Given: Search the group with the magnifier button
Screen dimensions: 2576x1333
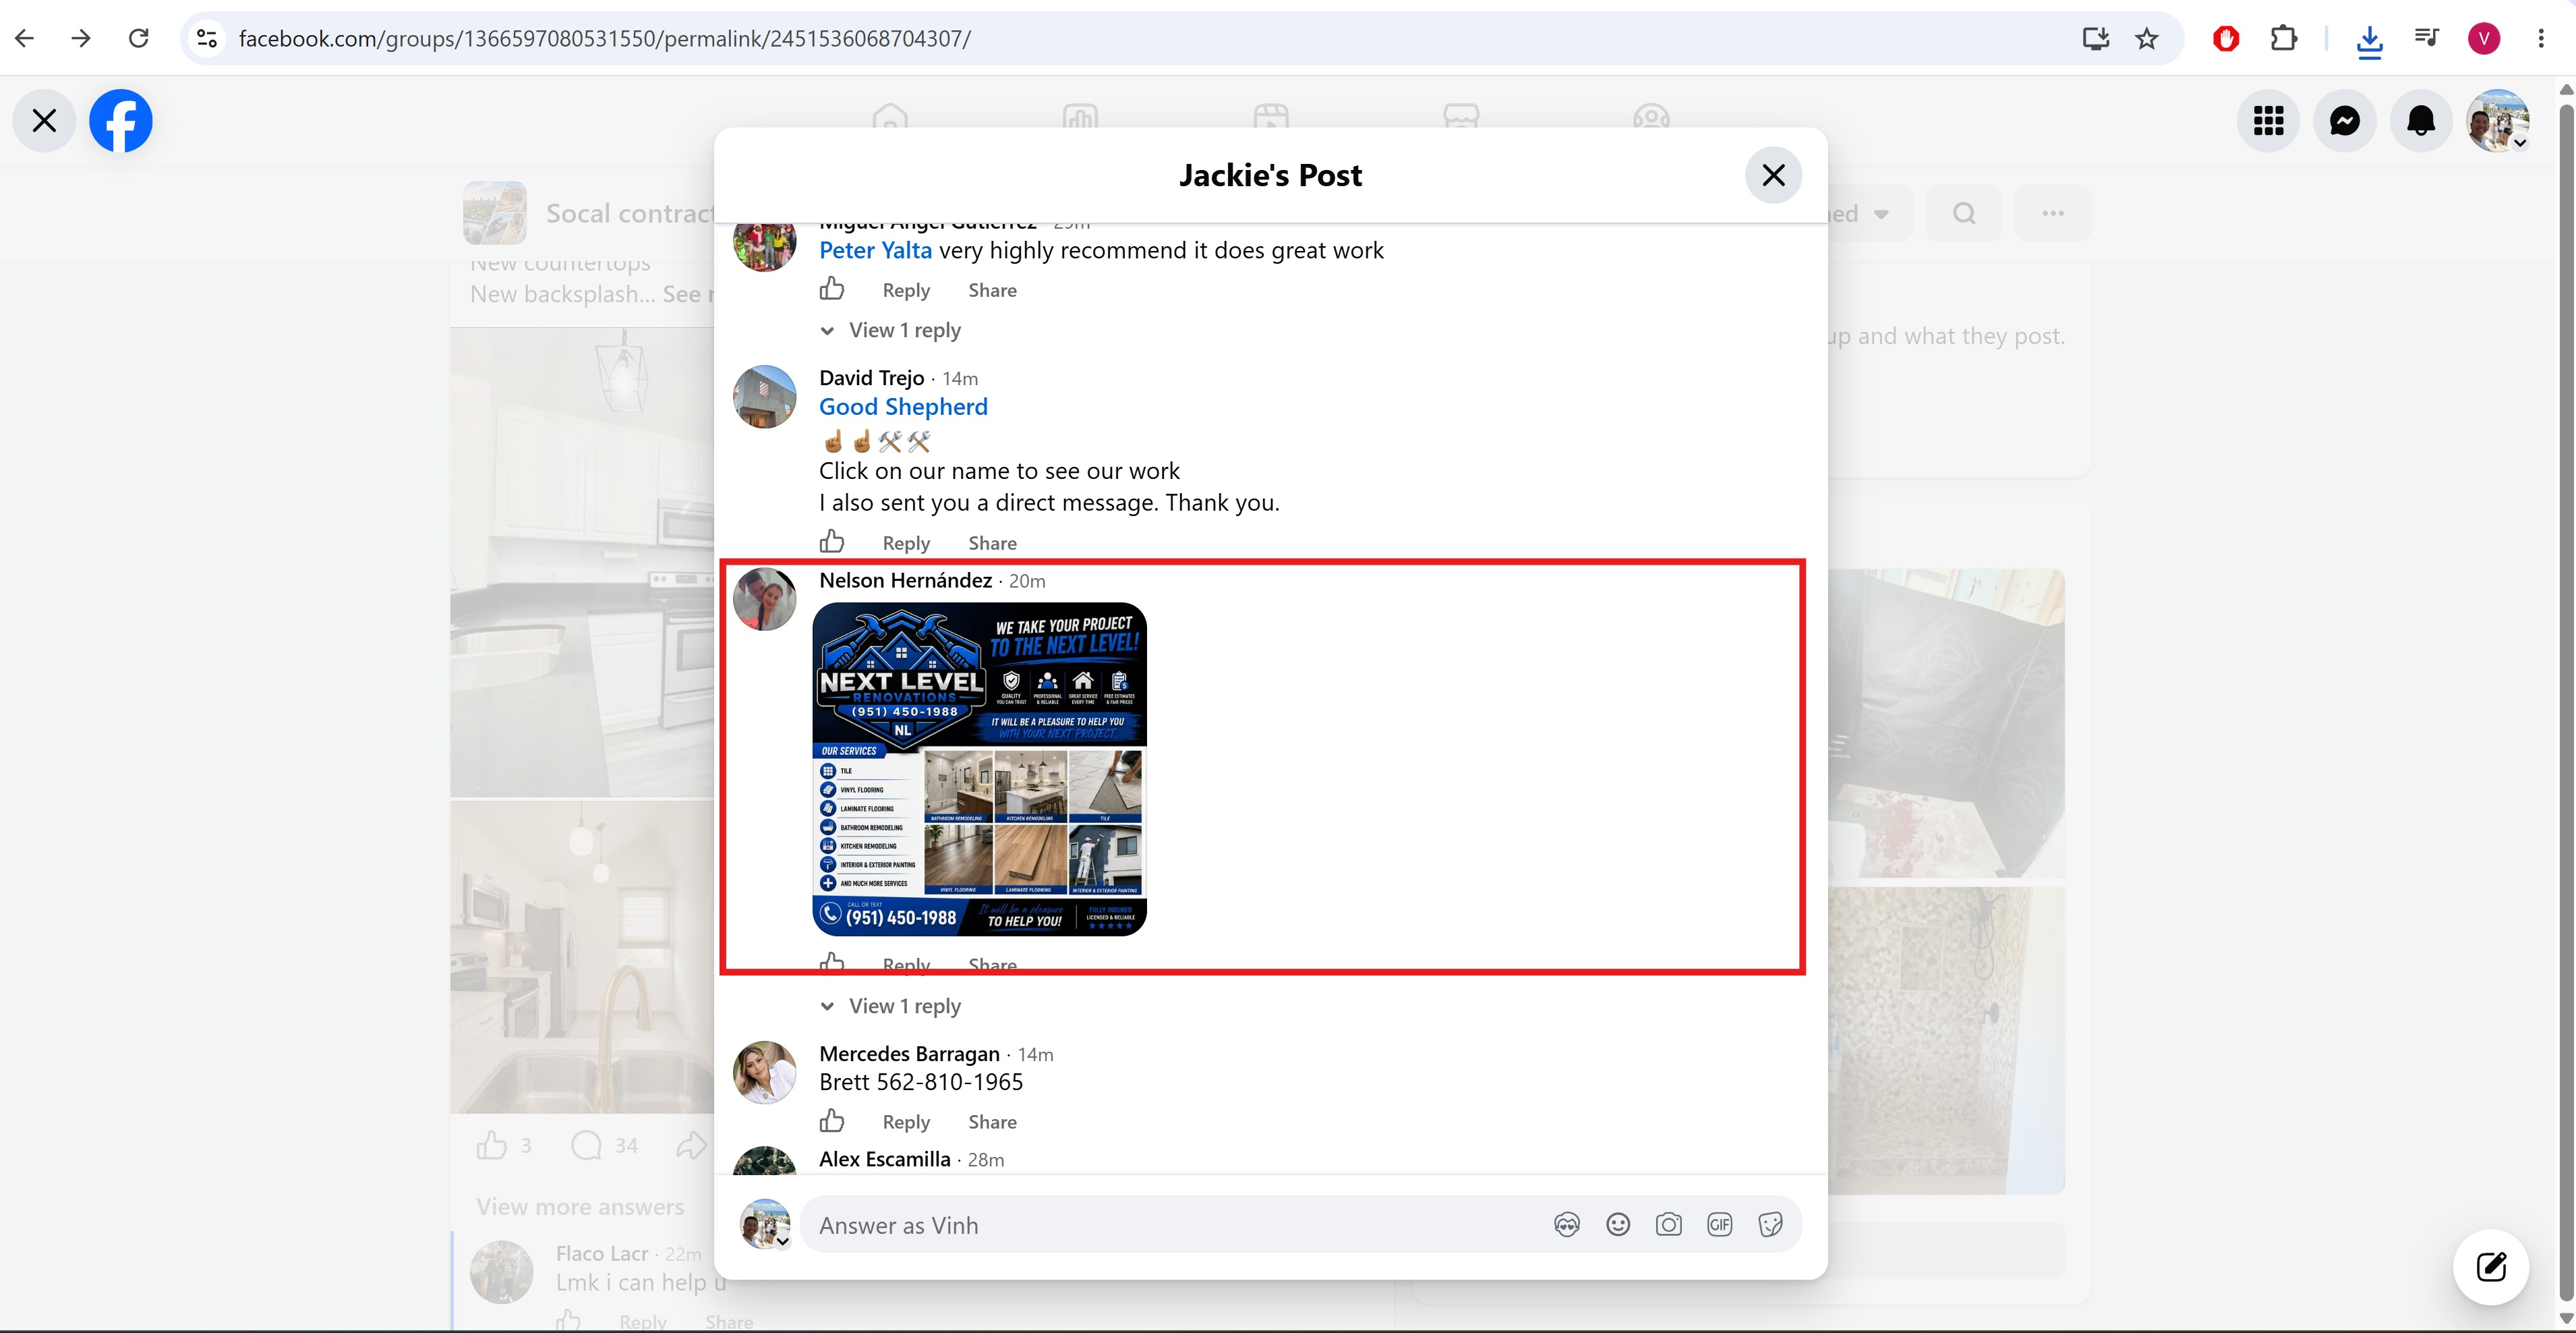Looking at the screenshot, I should [1964, 213].
